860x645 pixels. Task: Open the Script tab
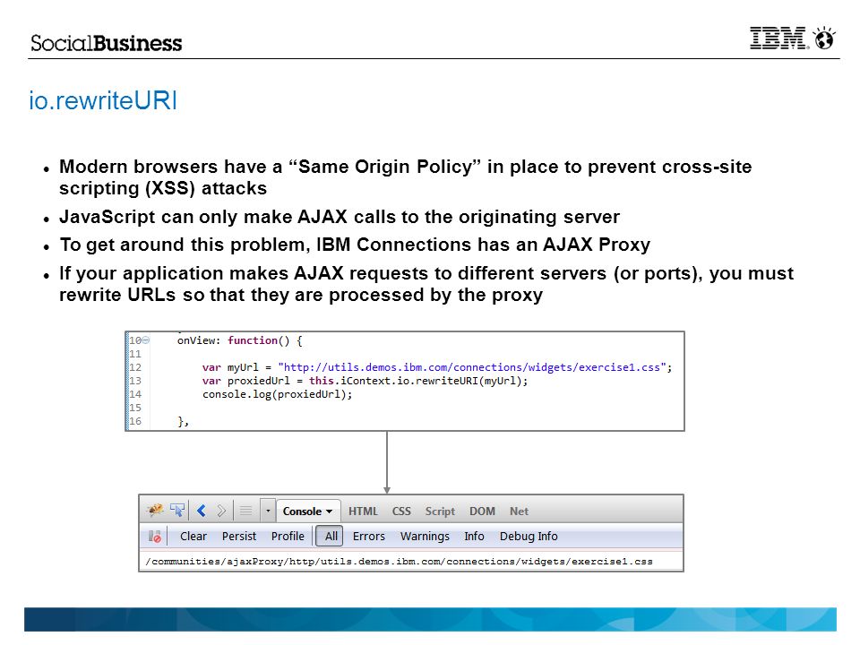point(440,512)
